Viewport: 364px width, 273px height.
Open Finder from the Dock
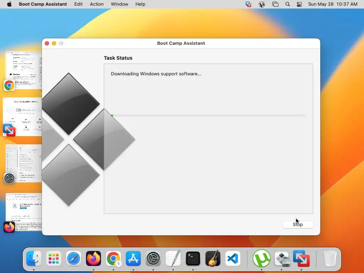pyautogui.click(x=34, y=258)
